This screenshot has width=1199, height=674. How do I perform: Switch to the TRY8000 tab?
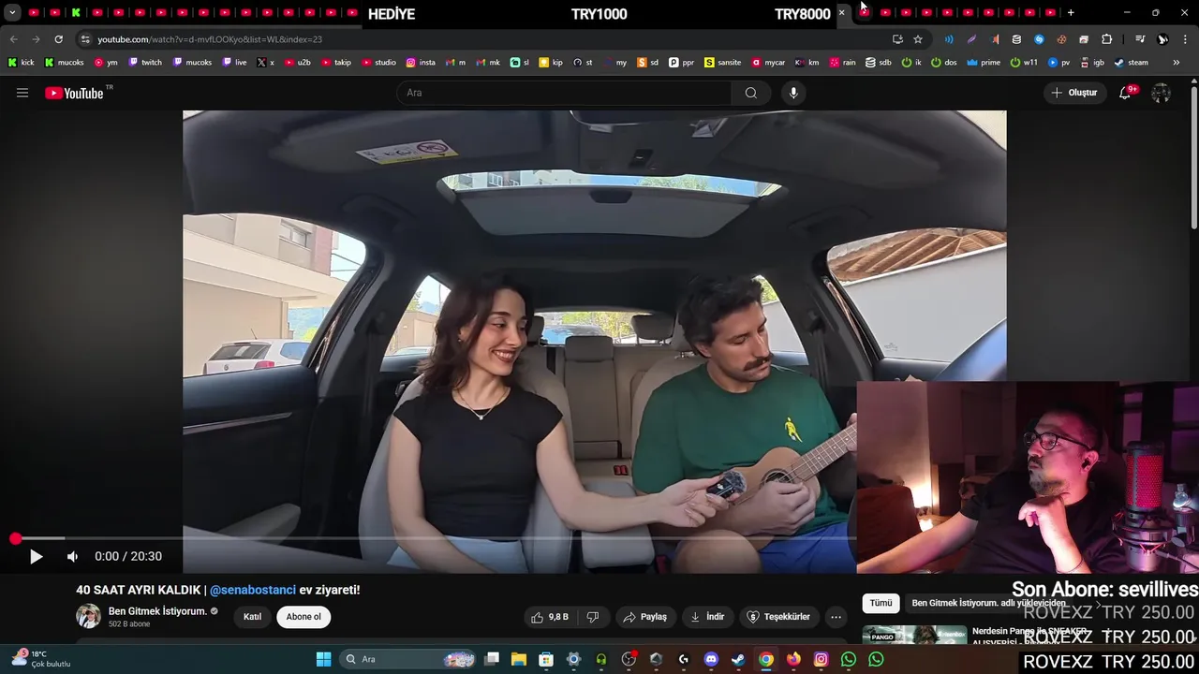coord(802,14)
